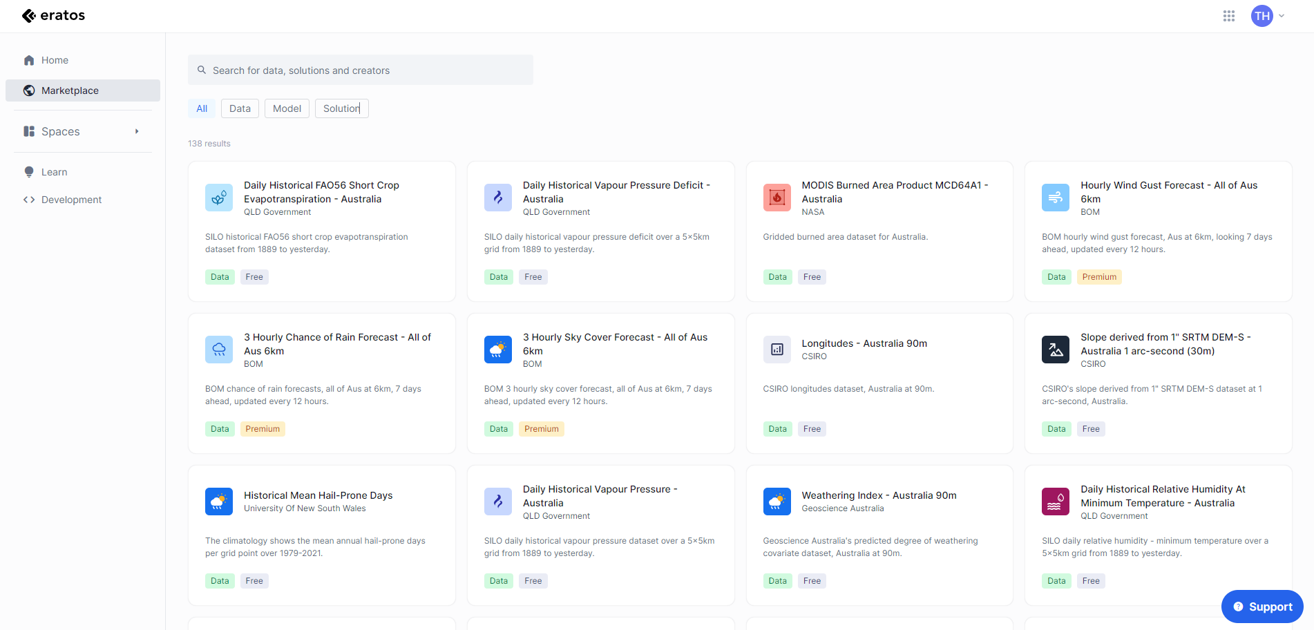Click Daily Historical Vapour Pressure icon
The height and width of the screenshot is (630, 1314).
click(x=498, y=502)
